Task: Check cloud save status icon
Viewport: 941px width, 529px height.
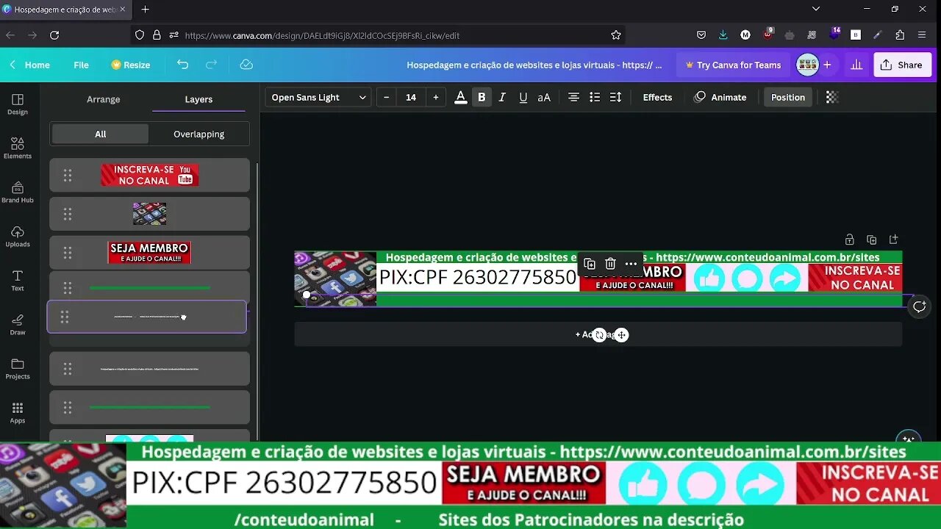Action: [x=246, y=65]
